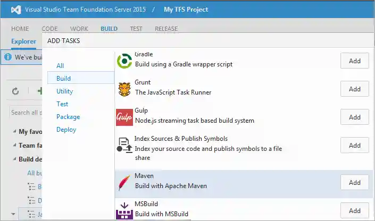This screenshot has height=221, width=375.
Task: Select the build definition starting with B
Action: click(x=35, y=186)
